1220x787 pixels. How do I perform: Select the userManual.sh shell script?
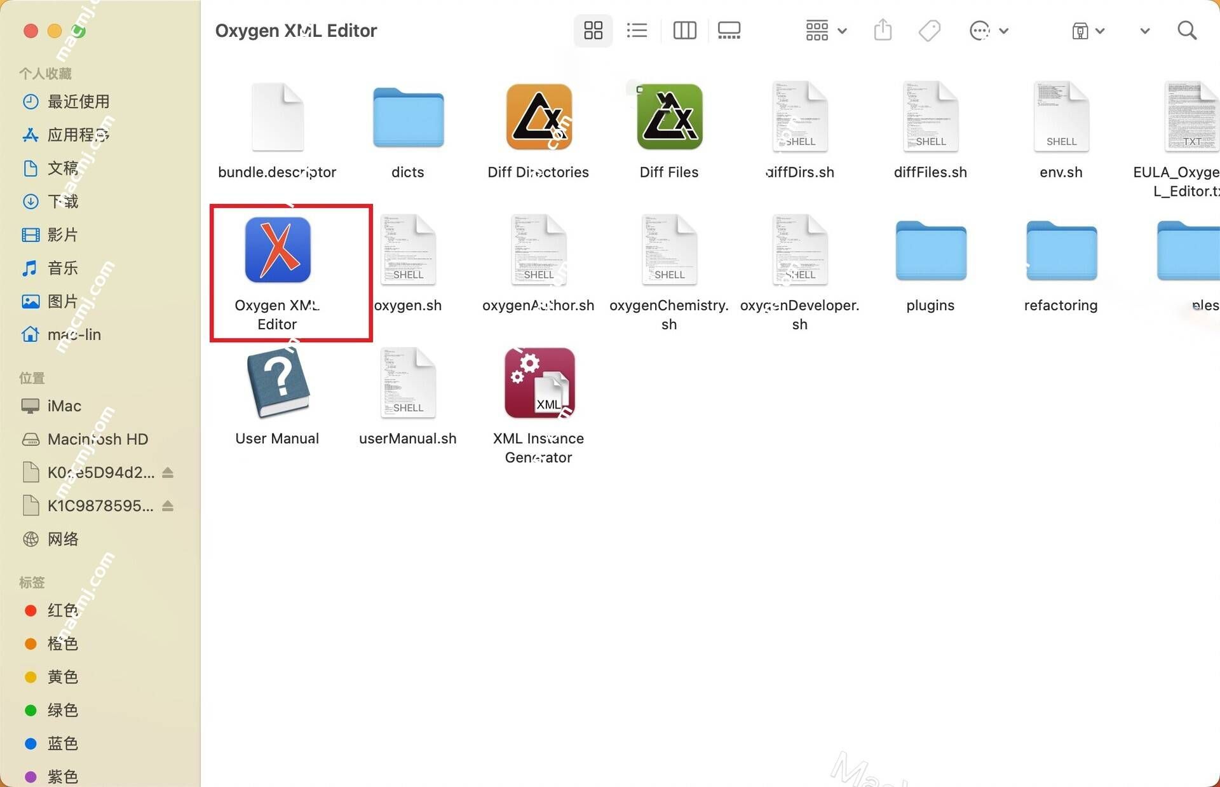point(408,383)
